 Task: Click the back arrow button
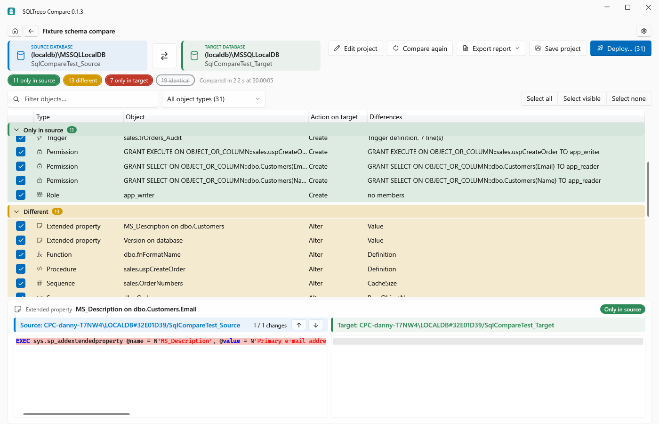click(x=31, y=31)
